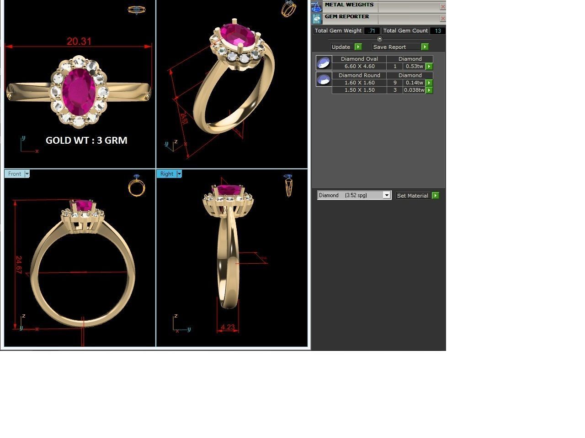Open the Right viewport dropdown arrow

179,174
